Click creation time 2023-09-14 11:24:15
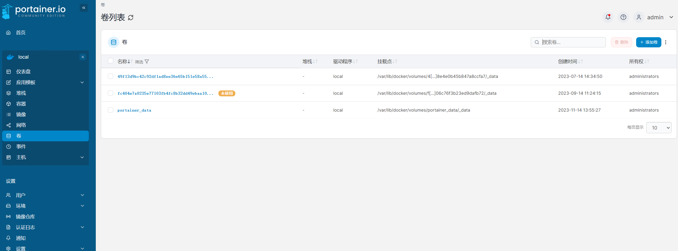This screenshot has width=678, height=251. point(580,93)
